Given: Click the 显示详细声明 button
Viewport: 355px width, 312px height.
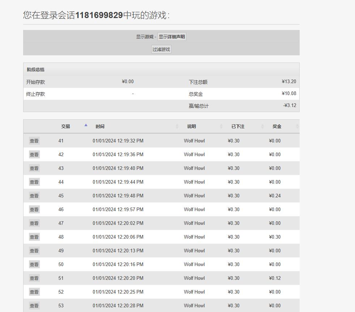Looking at the screenshot, I should coord(172,37).
